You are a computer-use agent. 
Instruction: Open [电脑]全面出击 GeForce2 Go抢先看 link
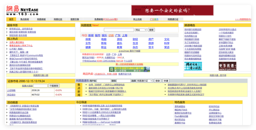click(x=101, y=122)
